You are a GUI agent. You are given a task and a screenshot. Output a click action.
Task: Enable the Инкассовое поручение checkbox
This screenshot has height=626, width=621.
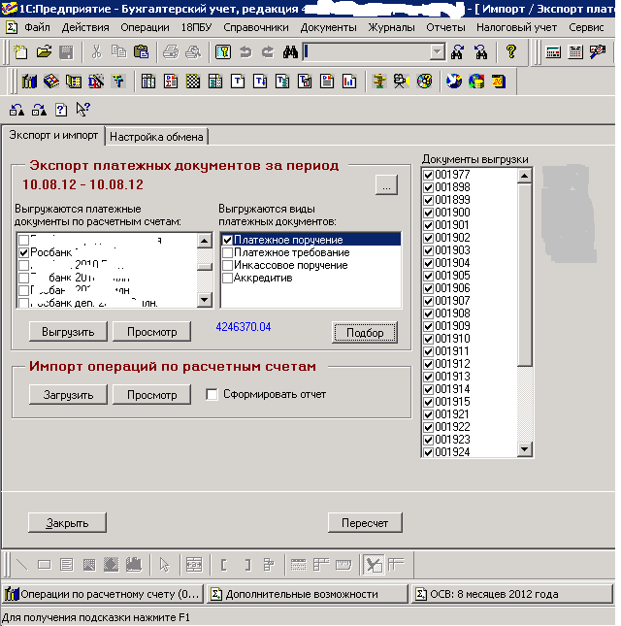pyautogui.click(x=227, y=266)
